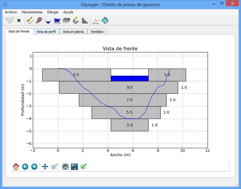This screenshot has width=241, height=189.
Task: Select the blue spillway dimensions tool
Action: click(57, 21)
